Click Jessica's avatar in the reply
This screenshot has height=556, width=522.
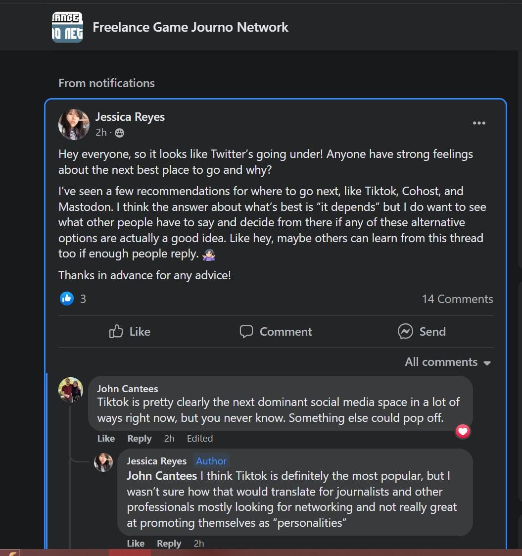103,462
